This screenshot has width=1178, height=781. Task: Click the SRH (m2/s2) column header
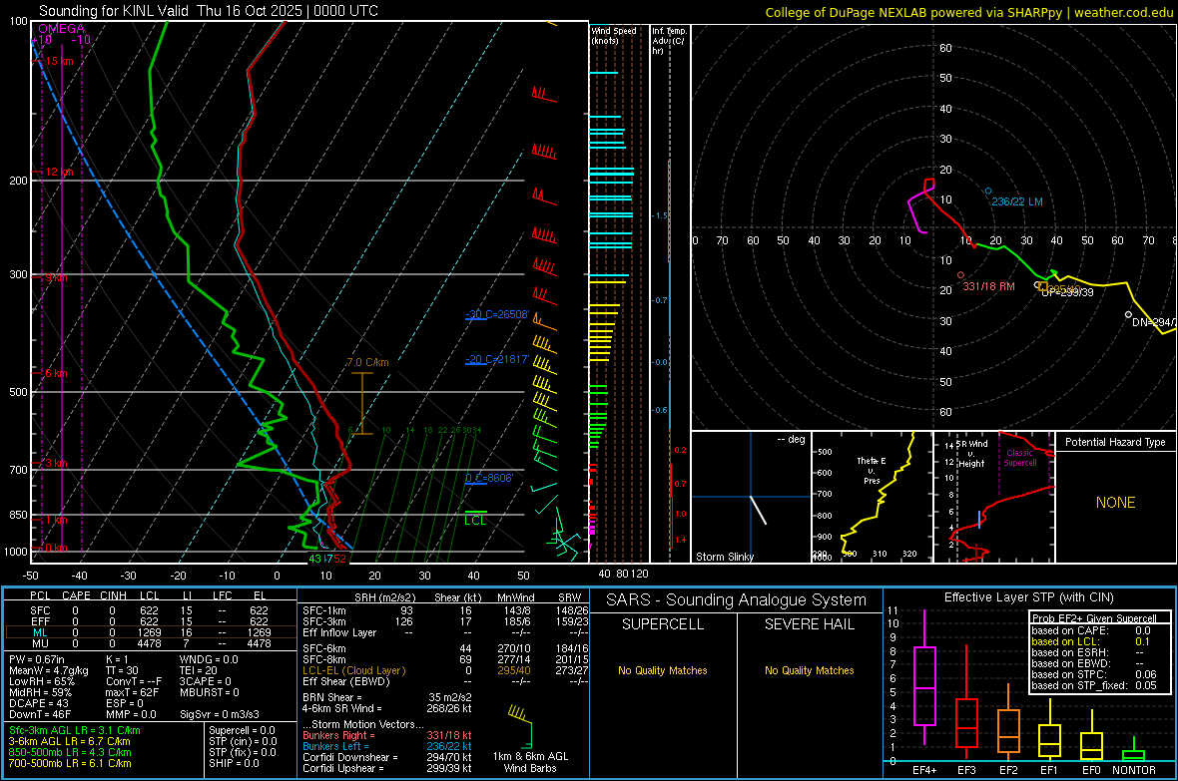pyautogui.click(x=384, y=597)
